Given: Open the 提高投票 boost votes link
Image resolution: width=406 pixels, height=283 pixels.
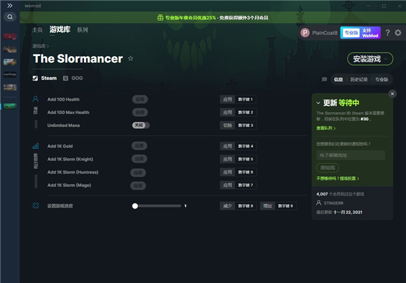Looking at the screenshot, I should 349,178.
